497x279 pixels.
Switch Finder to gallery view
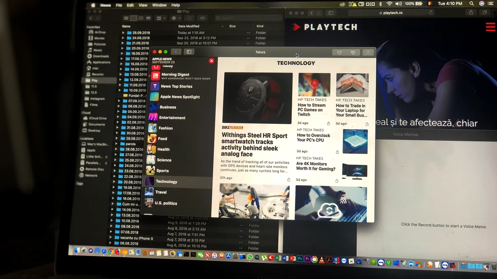[x=148, y=18]
